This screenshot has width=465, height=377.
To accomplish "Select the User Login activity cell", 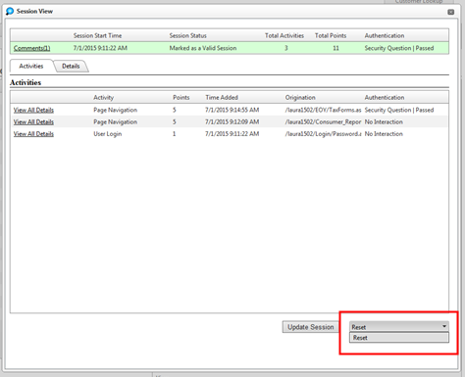I will click(x=107, y=134).
